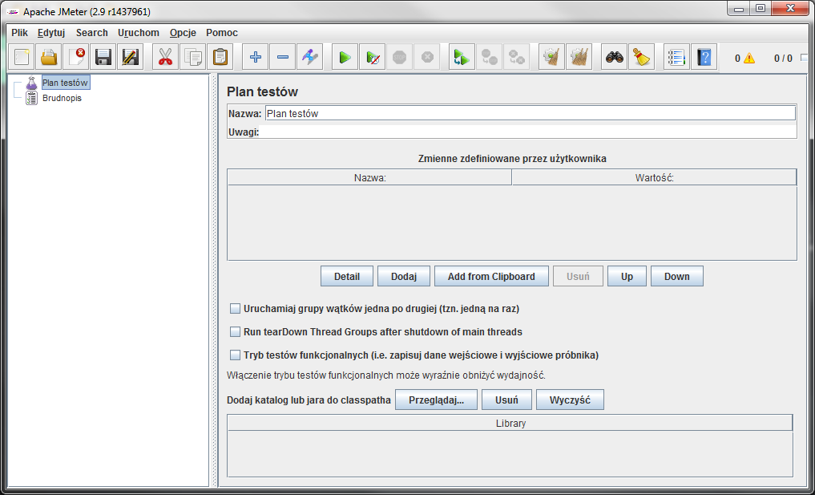Paste using the clipboard icon
Image resolution: width=815 pixels, height=495 pixels.
click(x=220, y=57)
